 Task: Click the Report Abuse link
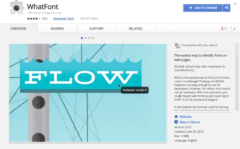[x=190, y=122]
